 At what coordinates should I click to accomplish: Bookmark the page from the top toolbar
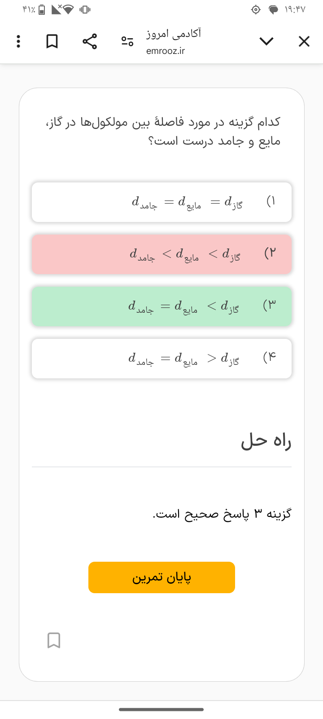click(x=52, y=41)
